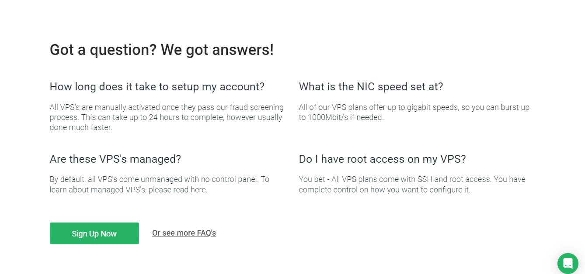This screenshot has width=585, height=274.
Task: Open the "Or see more FAQ's" link
Action: (184, 233)
